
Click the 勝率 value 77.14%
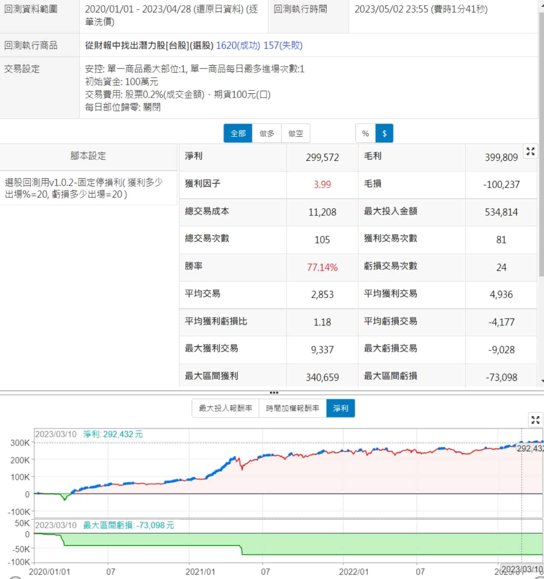click(322, 267)
